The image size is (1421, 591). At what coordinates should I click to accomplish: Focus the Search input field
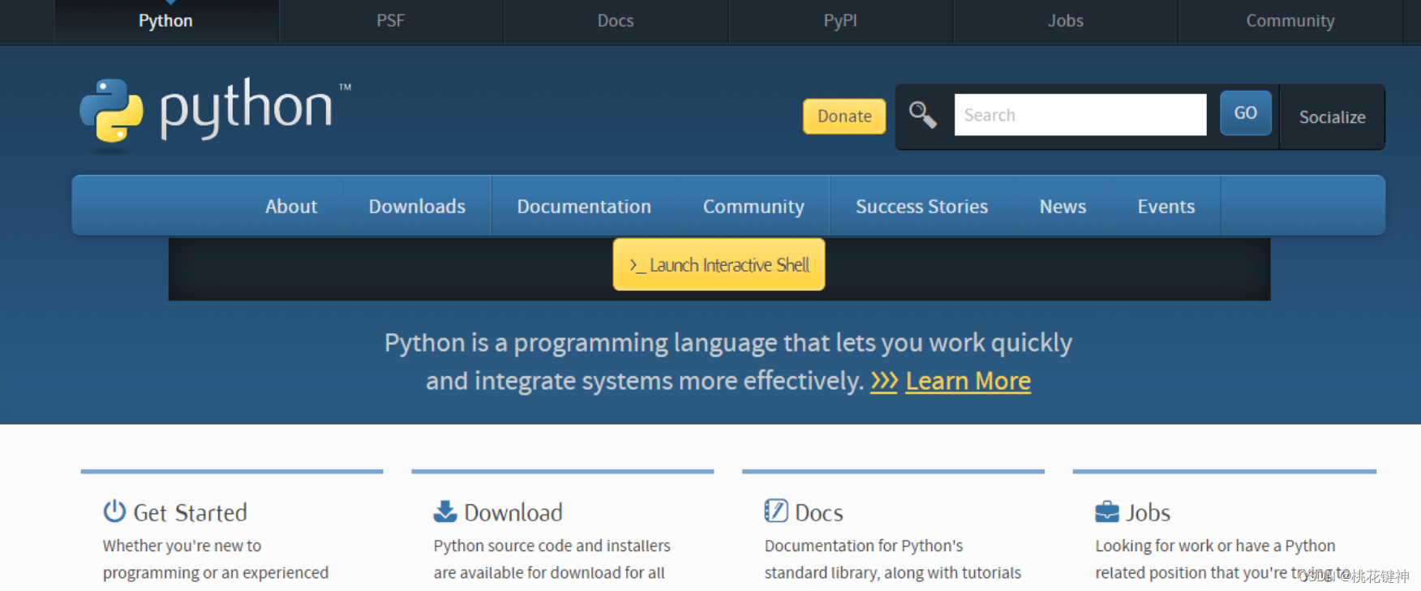[1080, 114]
